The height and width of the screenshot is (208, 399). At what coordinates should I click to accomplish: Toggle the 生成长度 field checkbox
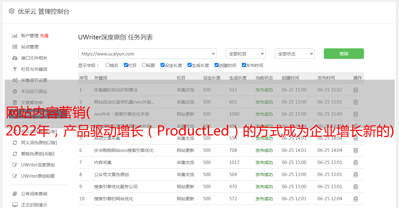(x=189, y=65)
